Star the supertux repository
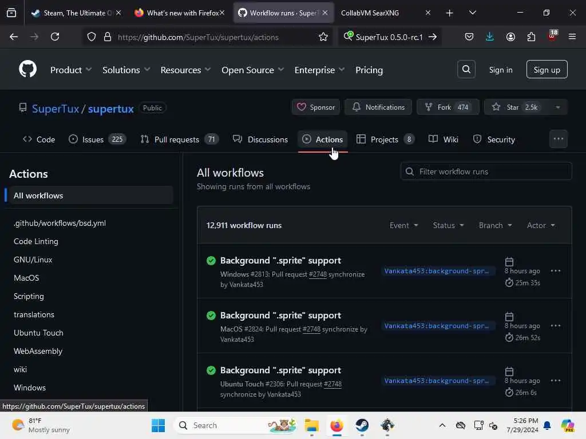The height and width of the screenshot is (439, 586). click(516, 107)
